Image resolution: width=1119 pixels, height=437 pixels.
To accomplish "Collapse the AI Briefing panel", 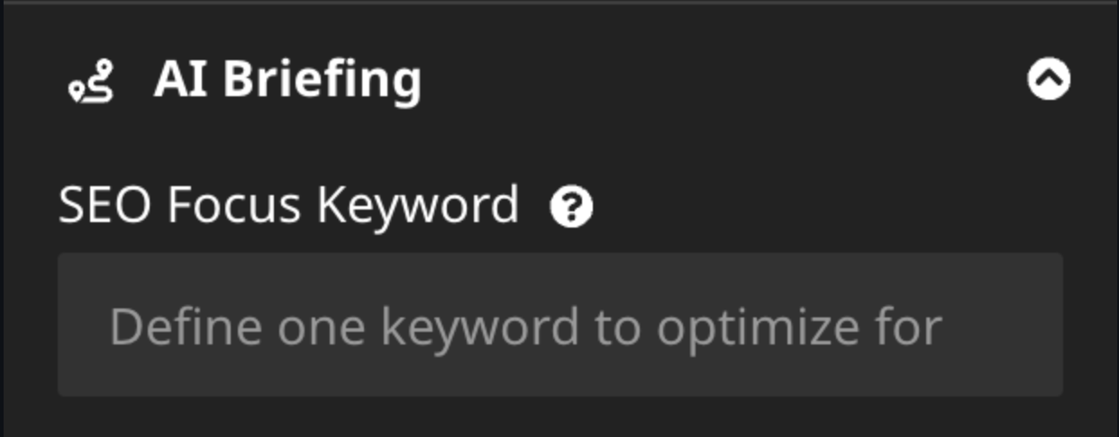I will point(1049,80).
